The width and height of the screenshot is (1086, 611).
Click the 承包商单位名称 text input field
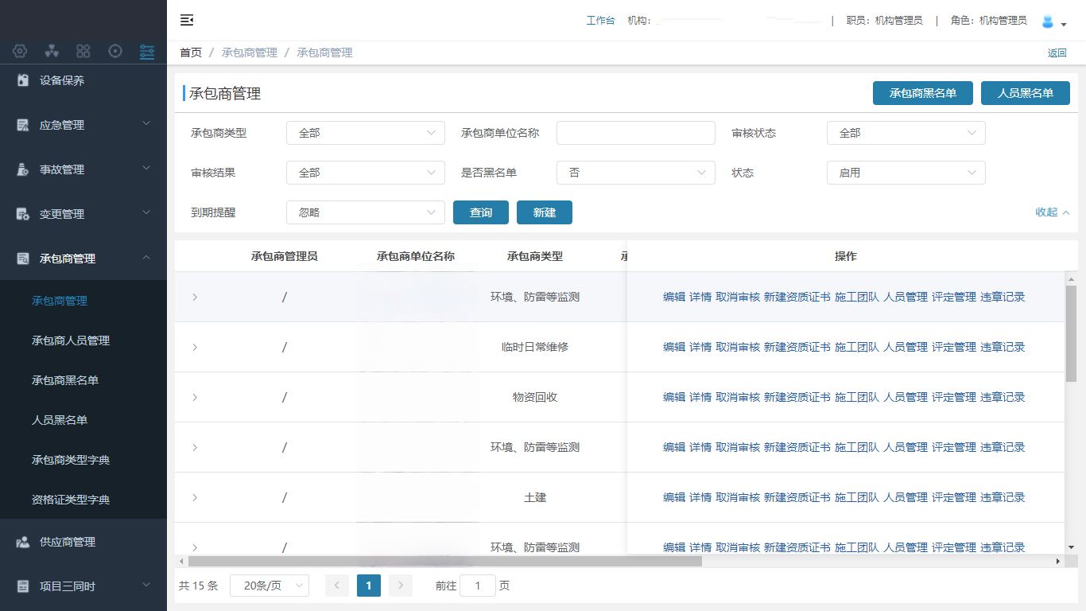(635, 133)
